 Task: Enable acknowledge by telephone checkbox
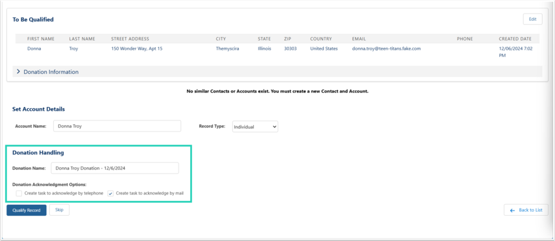(x=19, y=193)
